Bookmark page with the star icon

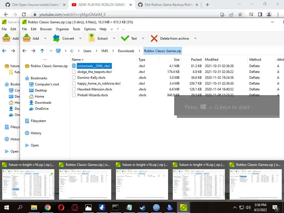click(240, 14)
